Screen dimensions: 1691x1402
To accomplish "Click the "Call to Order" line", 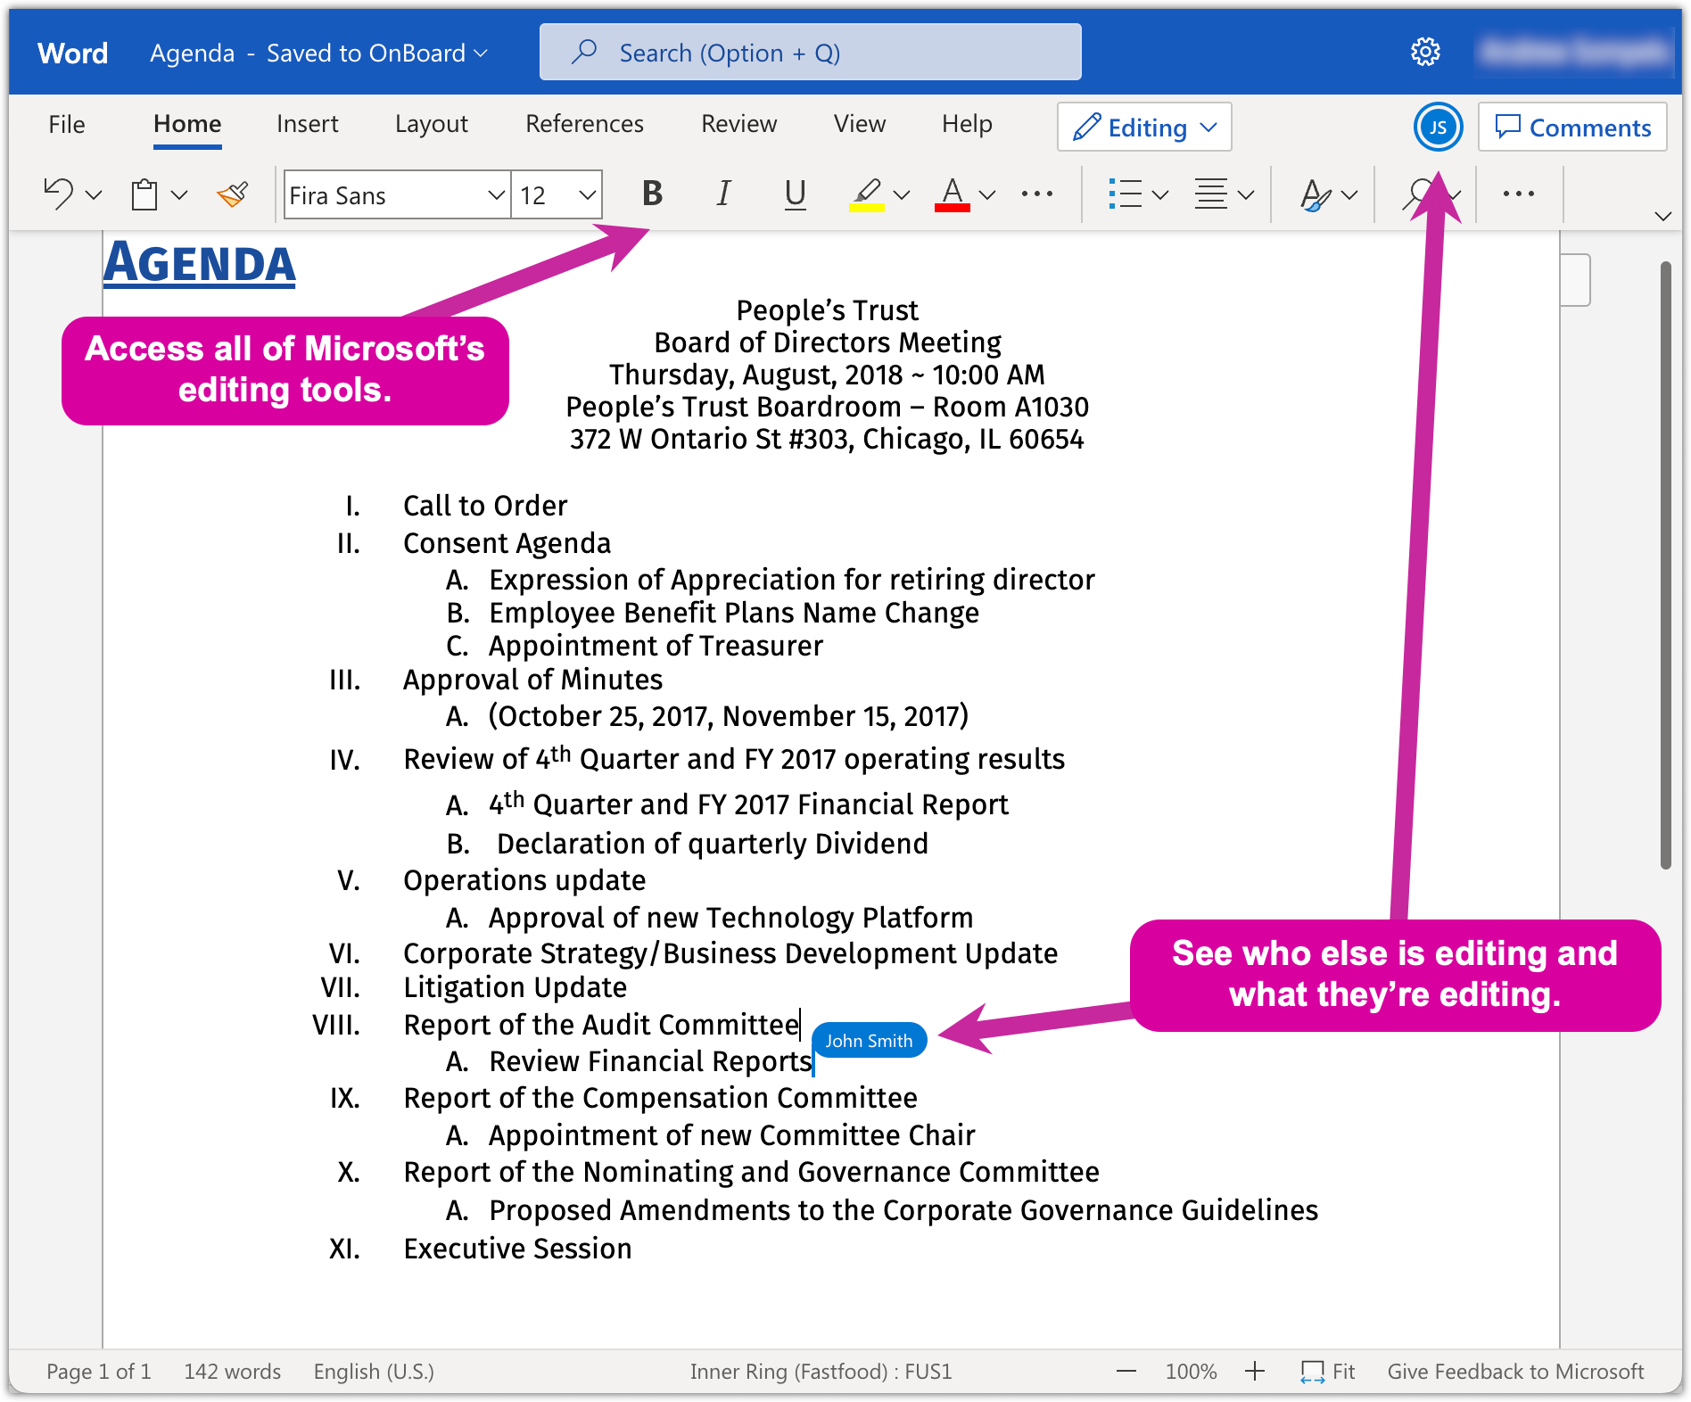I will [x=485, y=506].
